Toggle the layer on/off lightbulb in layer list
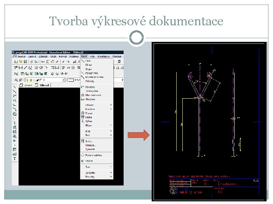The image size is (273, 204). 27,80
